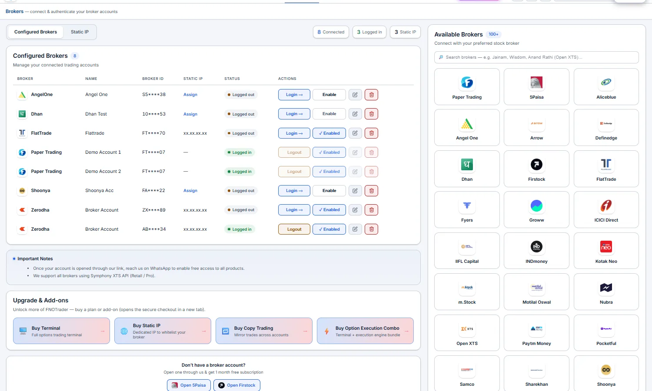Select the Nubra broker card
This screenshot has width=652, height=391.
[606, 292]
